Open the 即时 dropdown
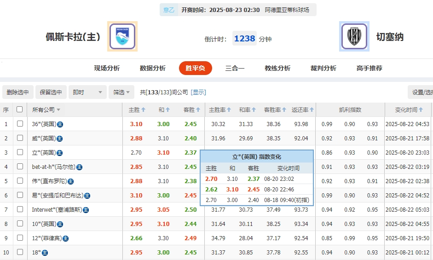This screenshot has height=260, width=433. (x=87, y=92)
